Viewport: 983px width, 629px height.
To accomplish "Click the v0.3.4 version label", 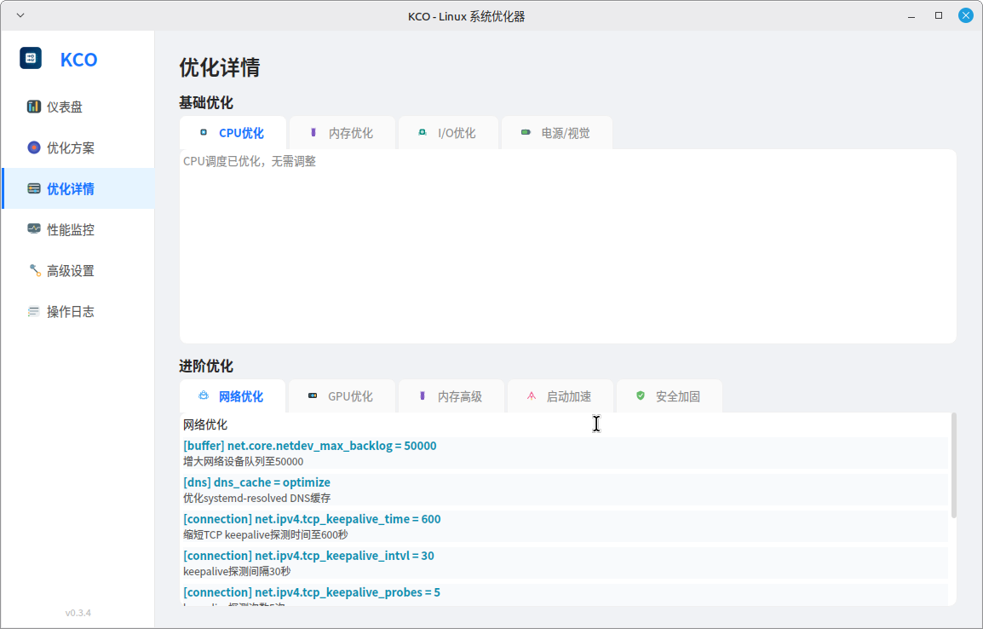I will click(x=78, y=613).
